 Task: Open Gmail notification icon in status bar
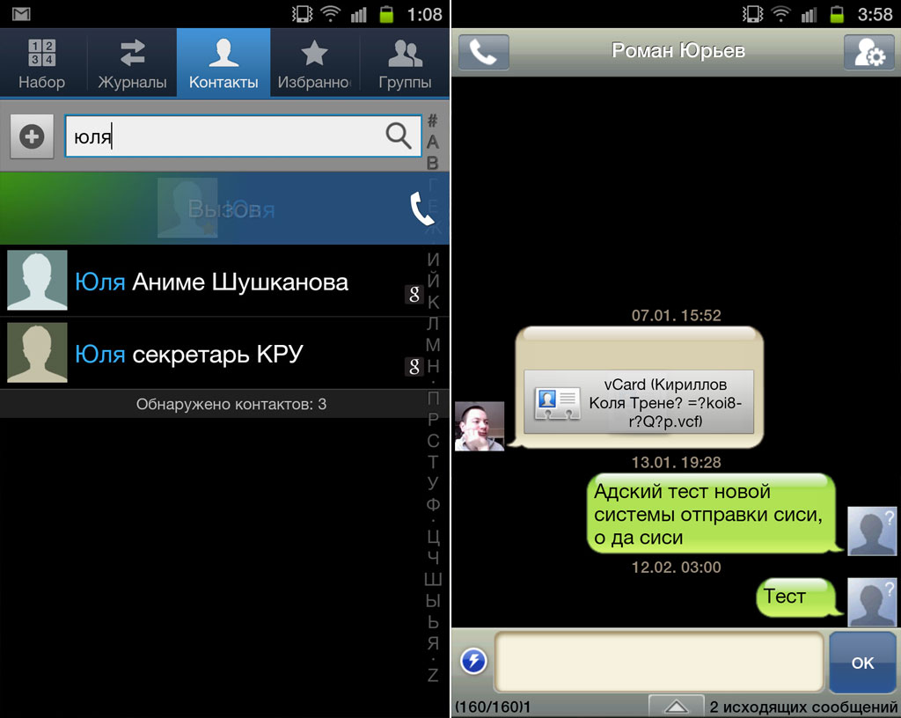tap(21, 14)
